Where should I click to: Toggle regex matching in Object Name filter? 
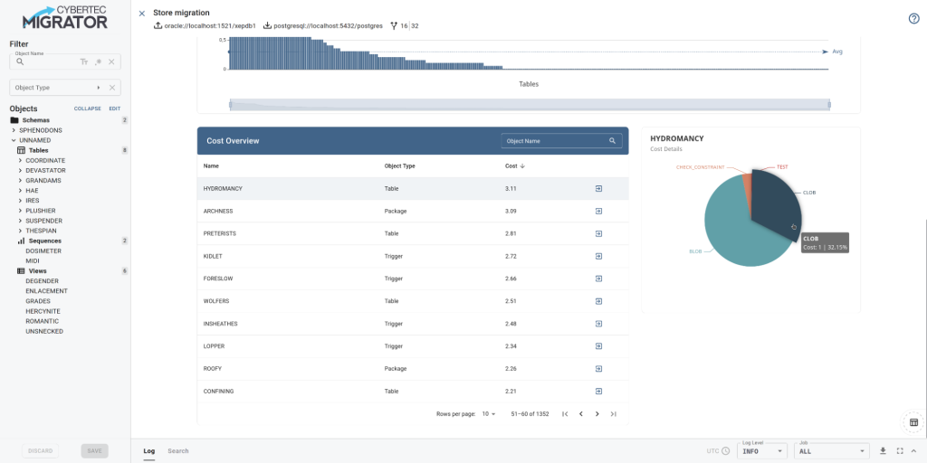tap(98, 61)
